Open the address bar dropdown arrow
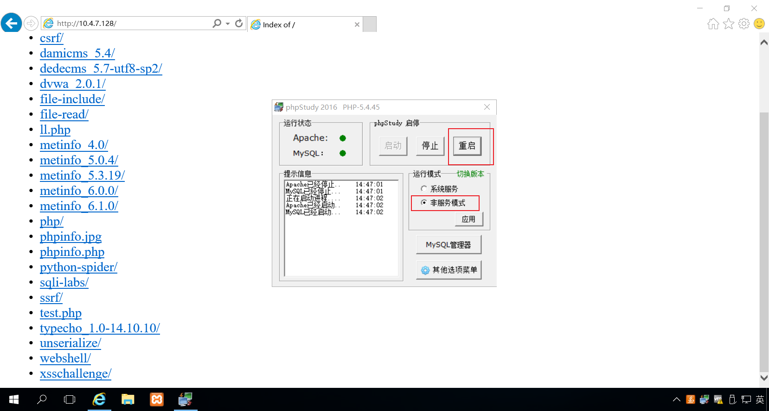Image resolution: width=769 pixels, height=411 pixels. [x=228, y=23]
